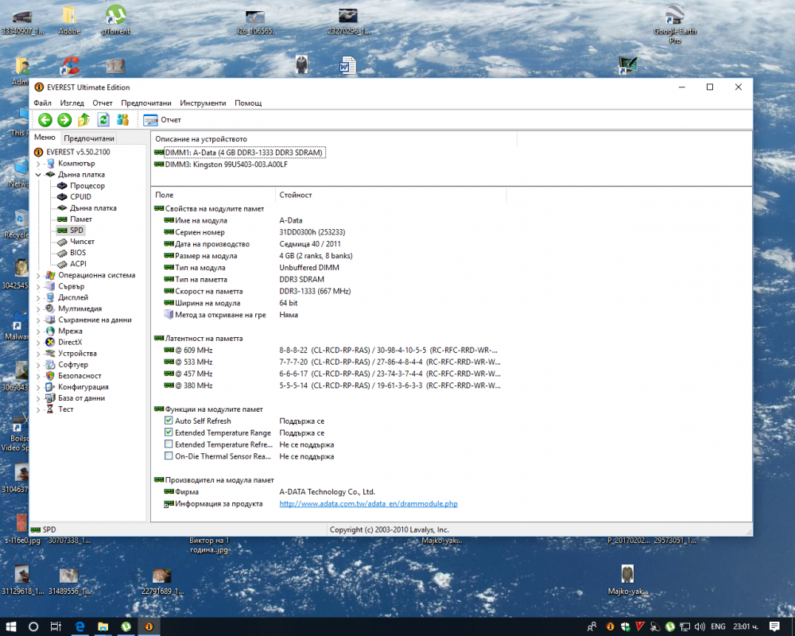This screenshot has width=795, height=636.
Task: Click the Стойност column header
Action: tap(390, 195)
